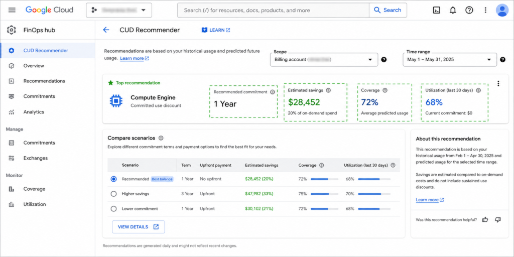Click the Google Cloud logo
Screen dimensions: 514x257
click(x=49, y=10)
